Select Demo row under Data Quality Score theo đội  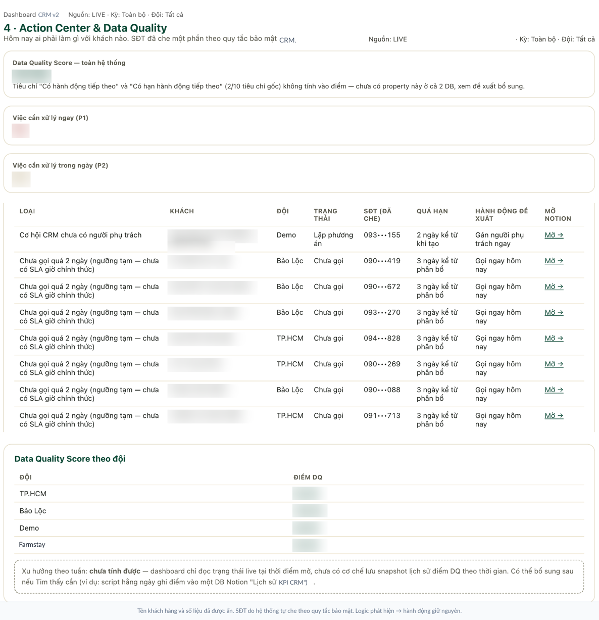[x=299, y=528]
